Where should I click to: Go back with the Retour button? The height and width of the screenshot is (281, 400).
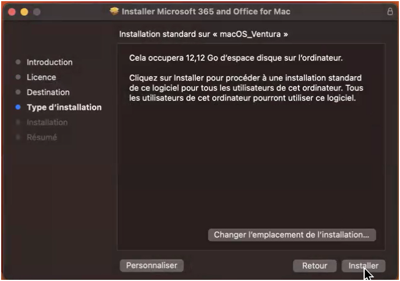(x=314, y=266)
